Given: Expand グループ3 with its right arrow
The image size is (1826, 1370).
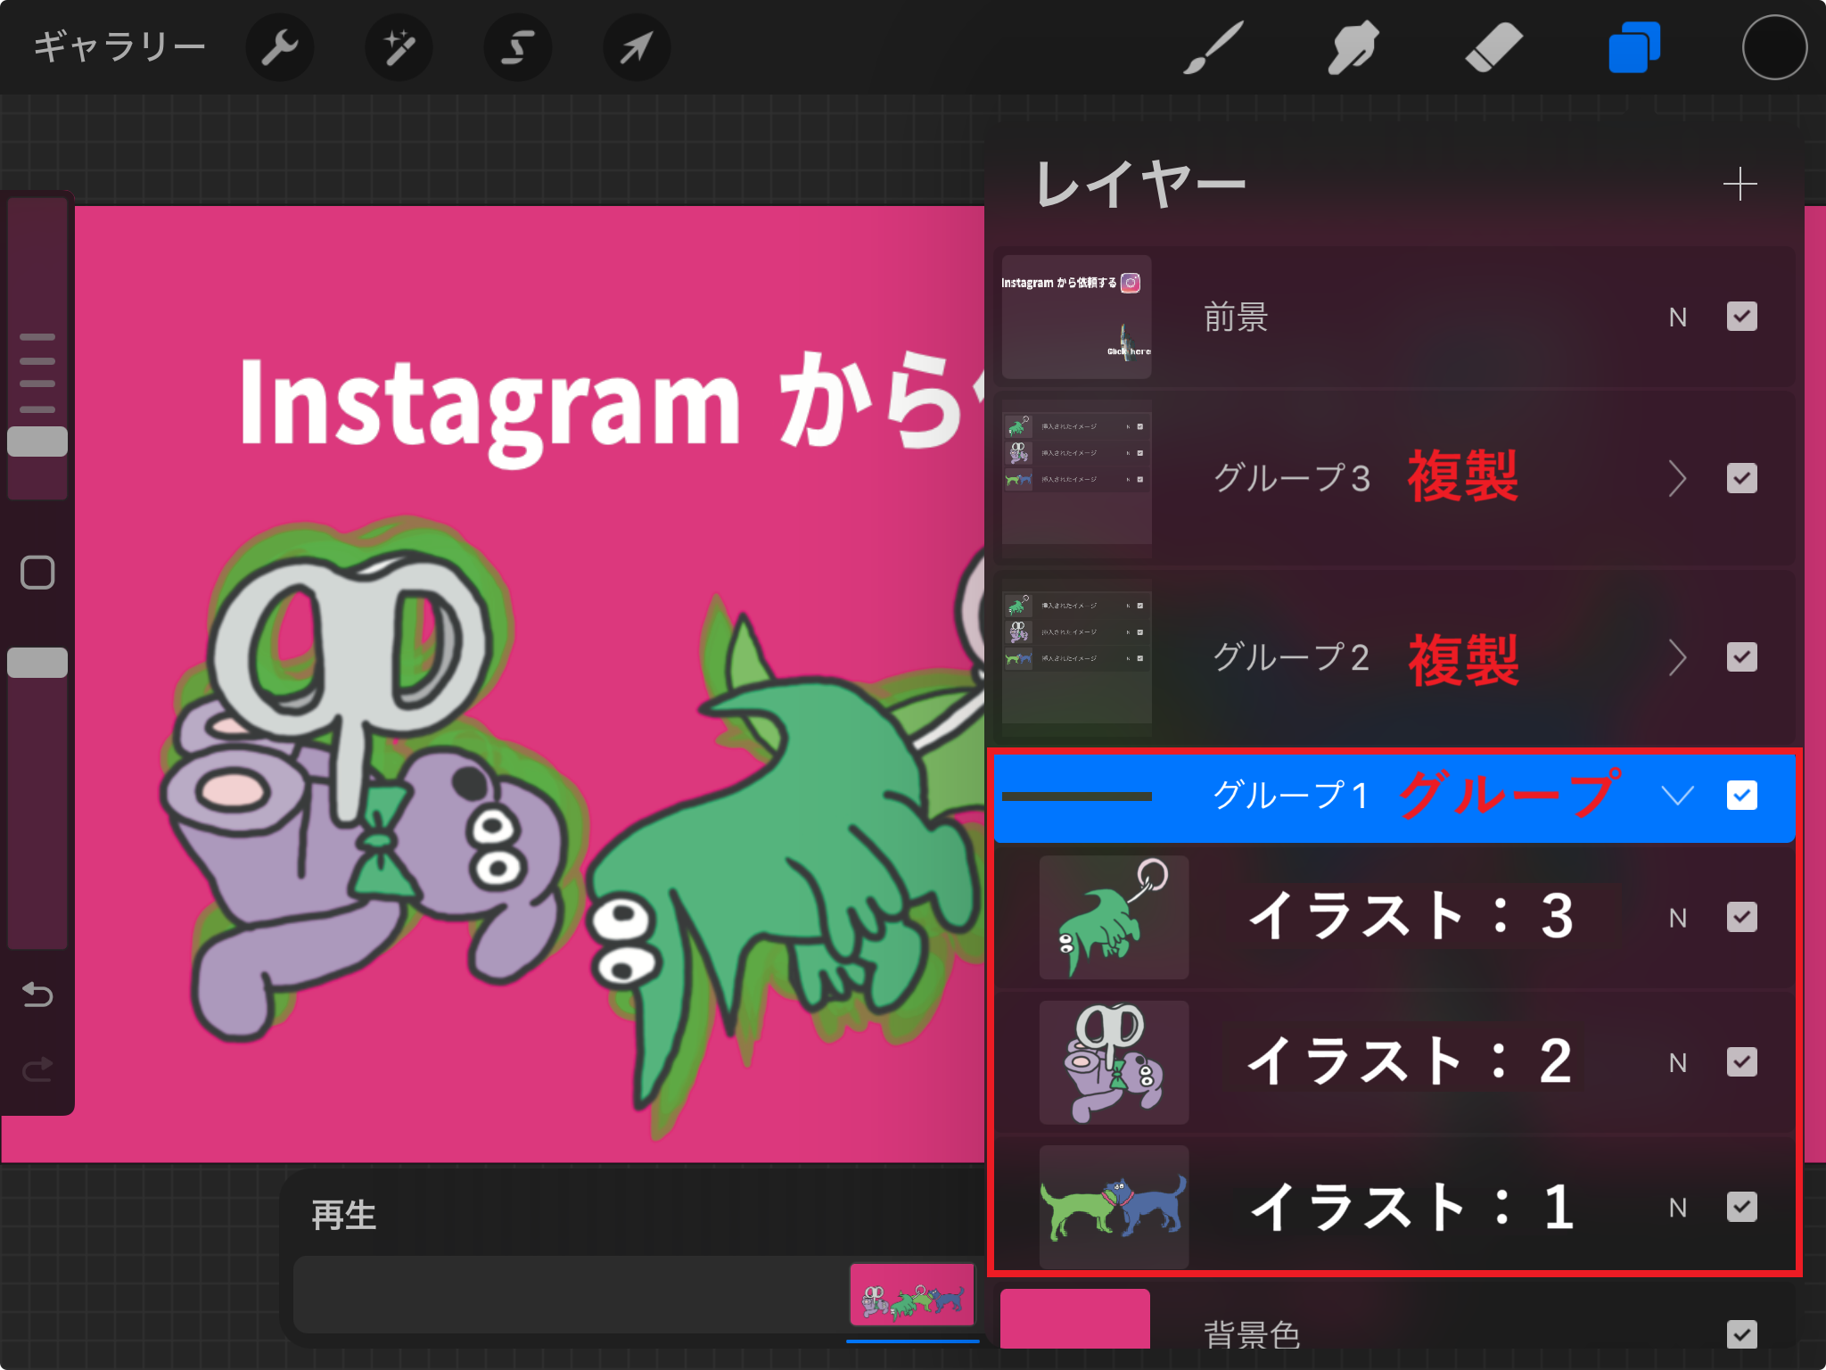Looking at the screenshot, I should (1677, 479).
